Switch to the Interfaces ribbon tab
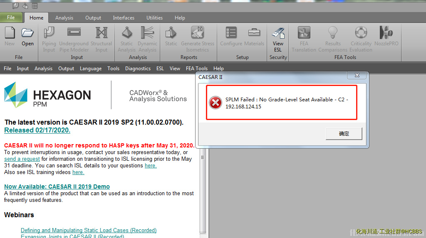The width and height of the screenshot is (426, 238). pyautogui.click(x=124, y=17)
